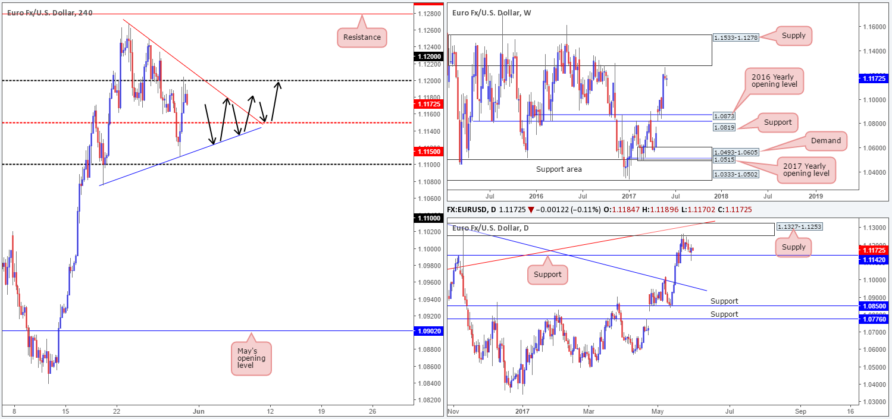Click the 'Jun' date on 240 chart time axis
The image size is (892, 419).
200,410
